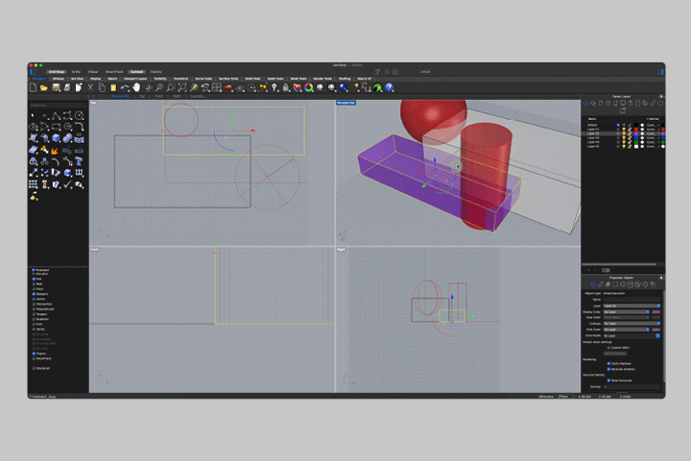691x461 pixels.
Task: Toggle the Project osnap checkbox
Action: 34,353
